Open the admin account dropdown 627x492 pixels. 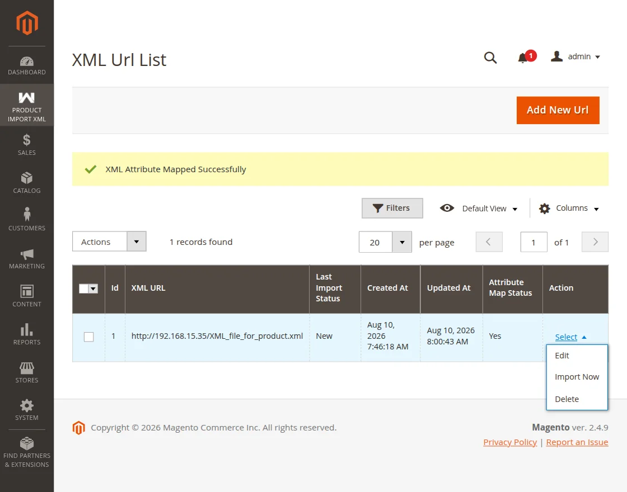[x=575, y=56]
